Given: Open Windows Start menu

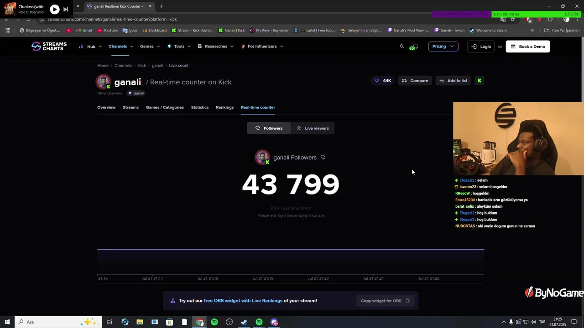Looking at the screenshot, I should pyautogui.click(x=7, y=322).
